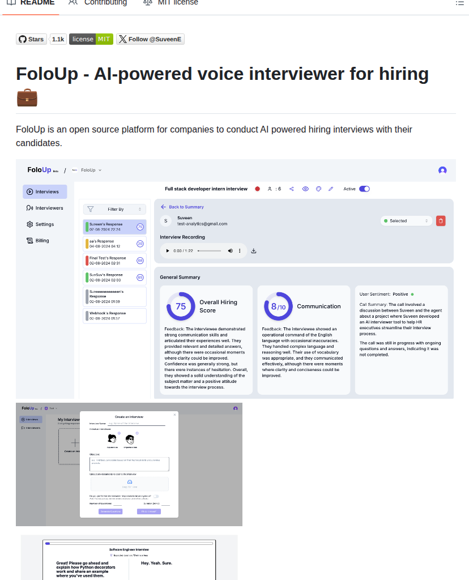Download the interview recording
This screenshot has width=469, height=580.
point(254,251)
